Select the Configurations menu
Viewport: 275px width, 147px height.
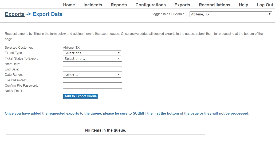tap(151, 5)
